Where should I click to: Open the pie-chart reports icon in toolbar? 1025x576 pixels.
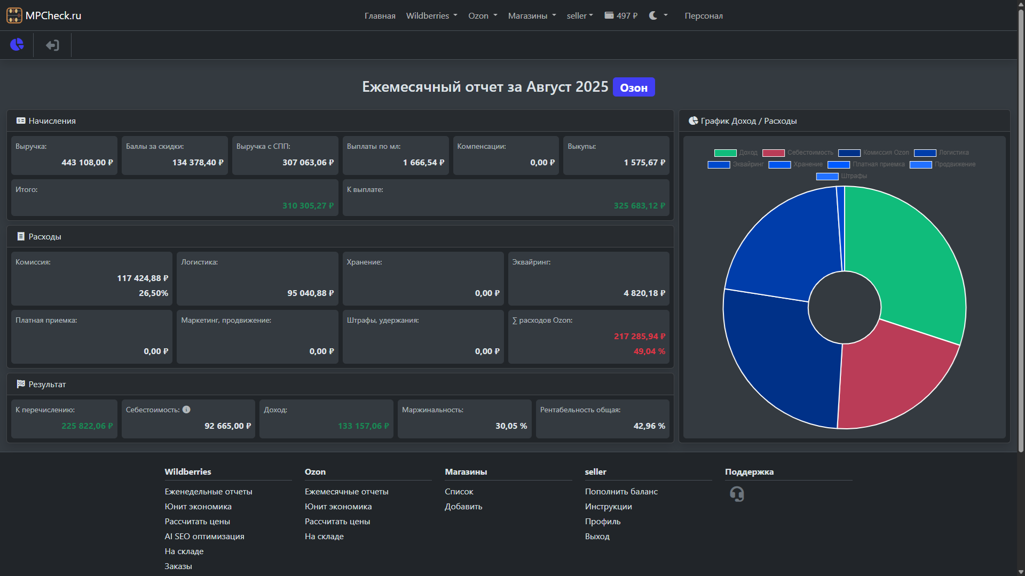pyautogui.click(x=17, y=45)
